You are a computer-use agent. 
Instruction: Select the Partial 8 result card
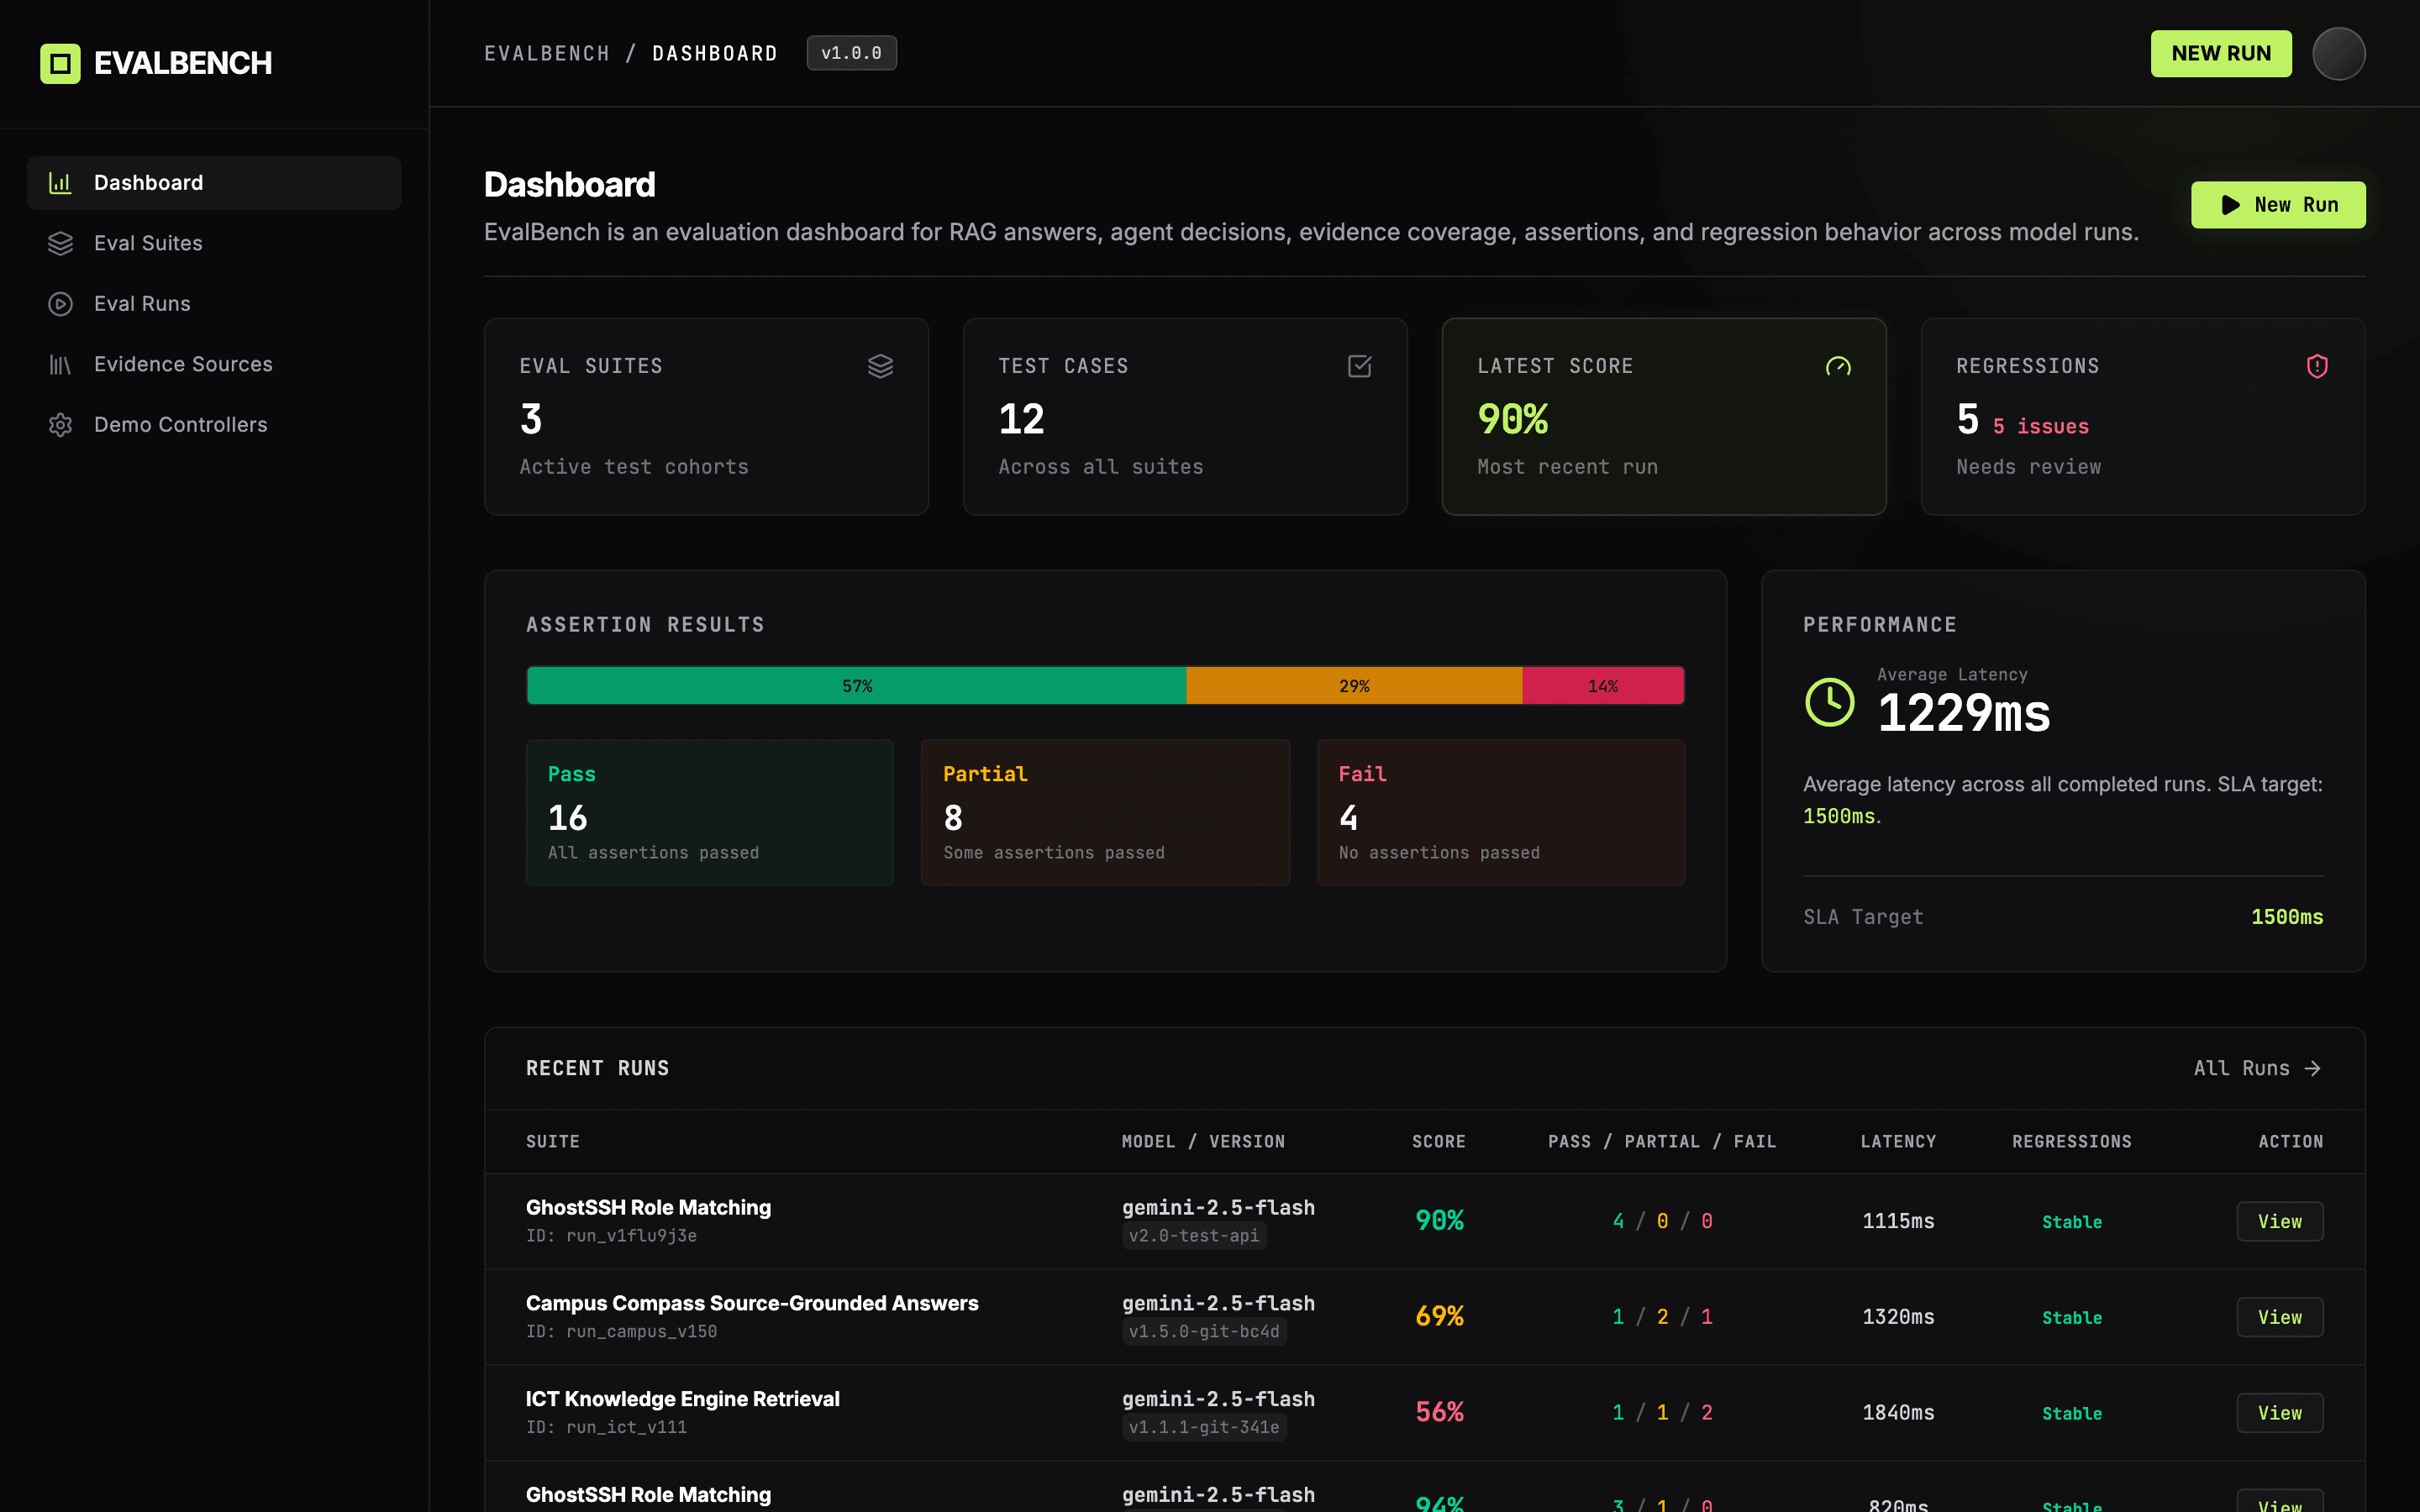click(1105, 812)
